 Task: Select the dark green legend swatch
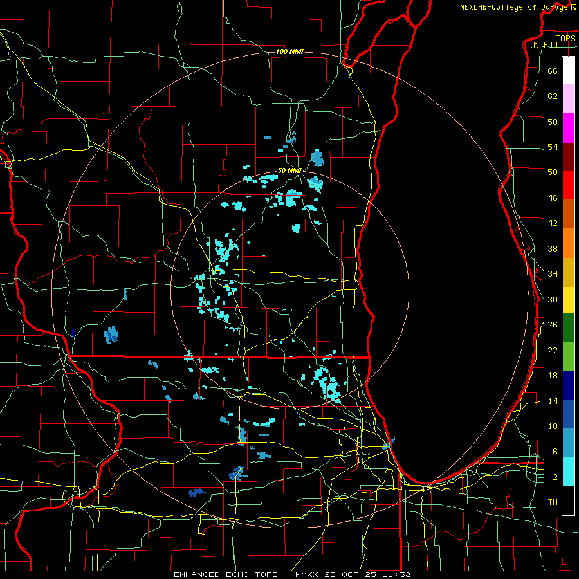[x=568, y=327]
